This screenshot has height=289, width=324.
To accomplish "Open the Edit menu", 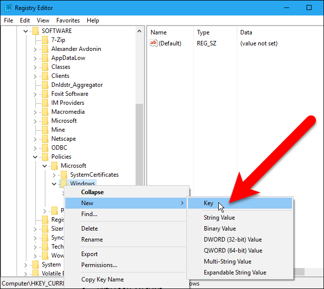I will tap(25, 20).
